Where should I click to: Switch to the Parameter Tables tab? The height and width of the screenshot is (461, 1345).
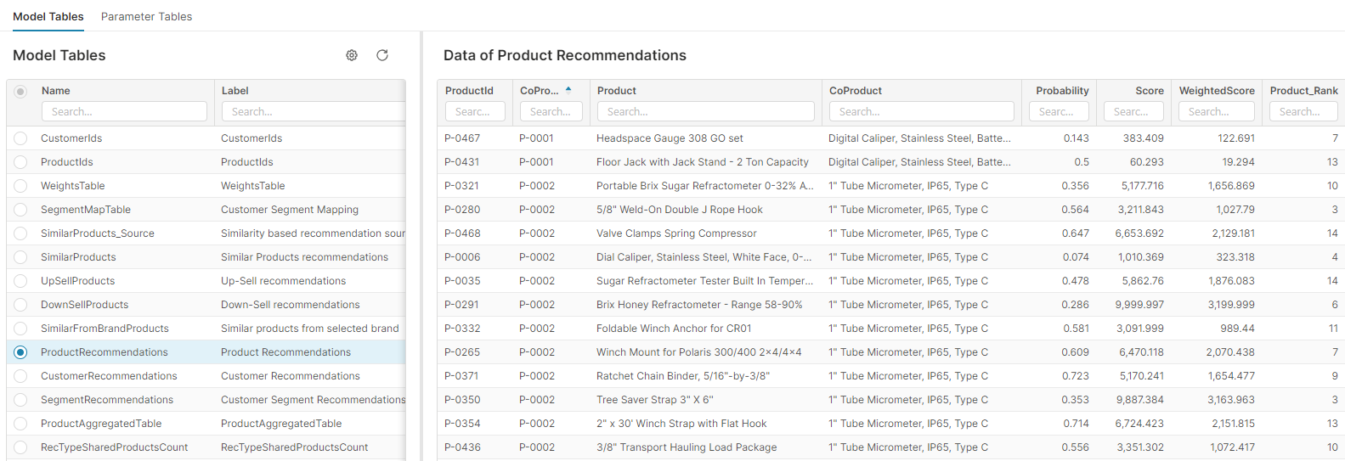click(146, 16)
